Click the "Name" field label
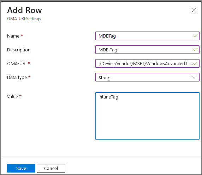This screenshot has width=202, height=175. pyautogui.click(x=13, y=36)
